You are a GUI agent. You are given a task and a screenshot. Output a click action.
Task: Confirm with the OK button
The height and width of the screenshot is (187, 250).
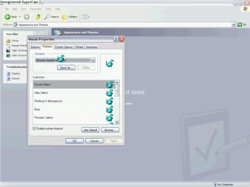click(x=74, y=141)
